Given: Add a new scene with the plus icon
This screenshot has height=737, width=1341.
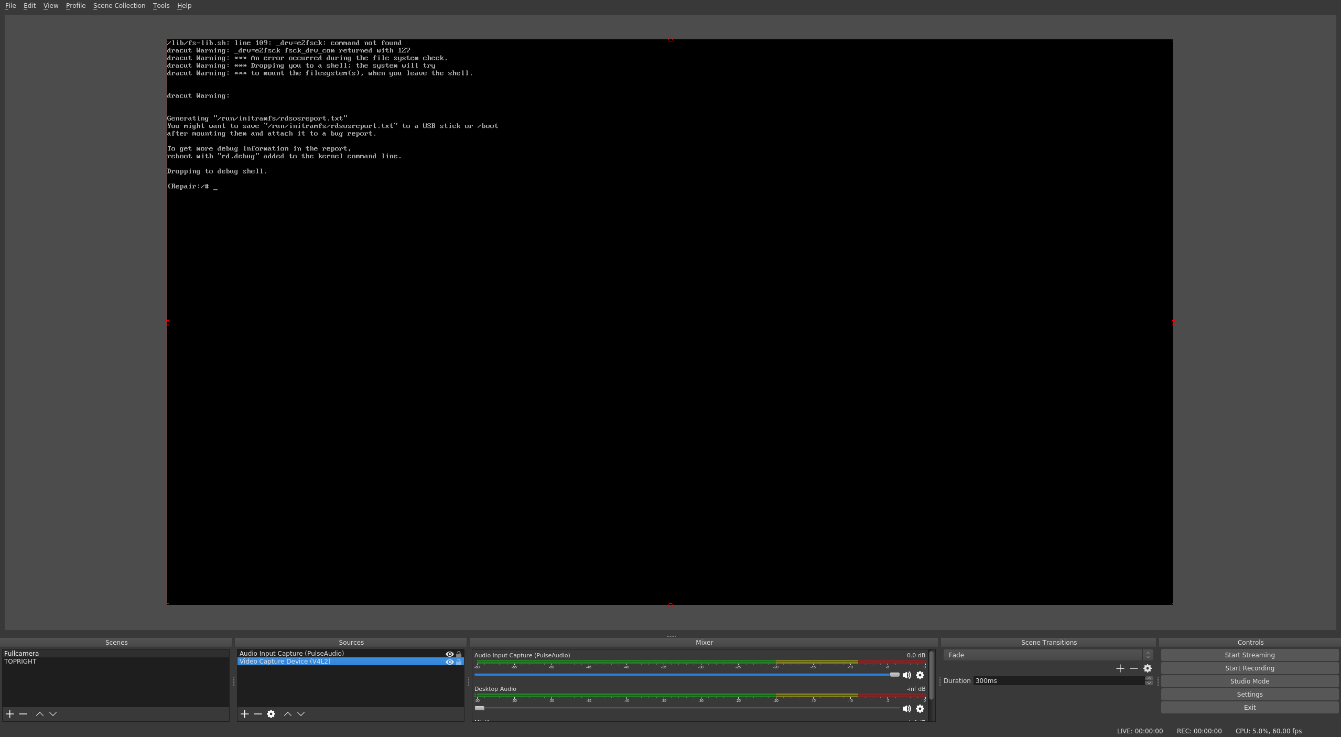Looking at the screenshot, I should pyautogui.click(x=10, y=713).
